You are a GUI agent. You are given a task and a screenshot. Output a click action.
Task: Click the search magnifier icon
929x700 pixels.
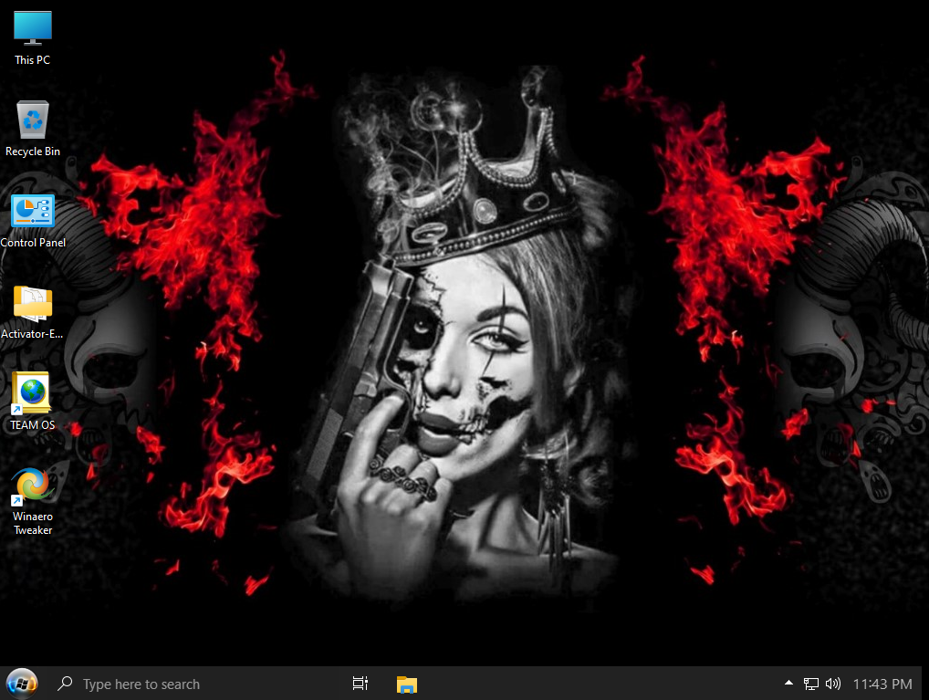[x=65, y=684]
